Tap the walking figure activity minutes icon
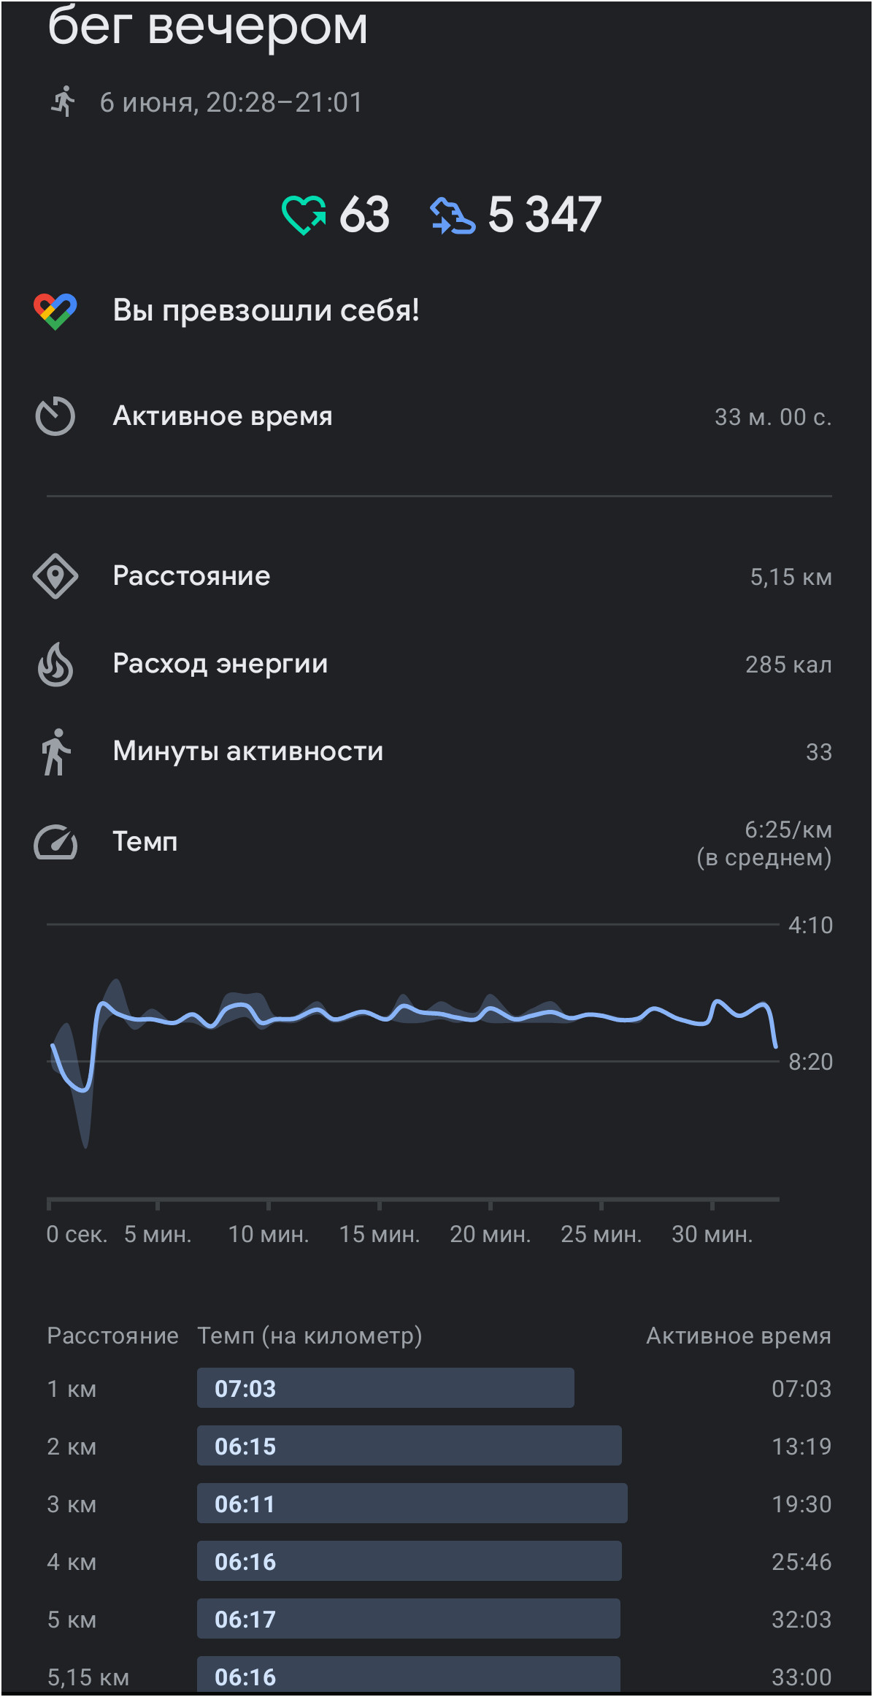Image resolution: width=873 pixels, height=1697 pixels. point(55,752)
